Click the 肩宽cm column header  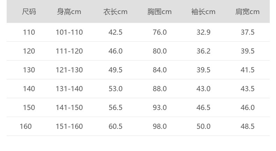[x=247, y=12]
